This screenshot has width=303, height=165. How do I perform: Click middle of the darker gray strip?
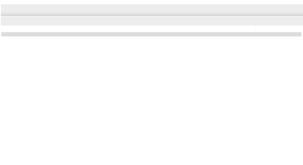(151, 34)
